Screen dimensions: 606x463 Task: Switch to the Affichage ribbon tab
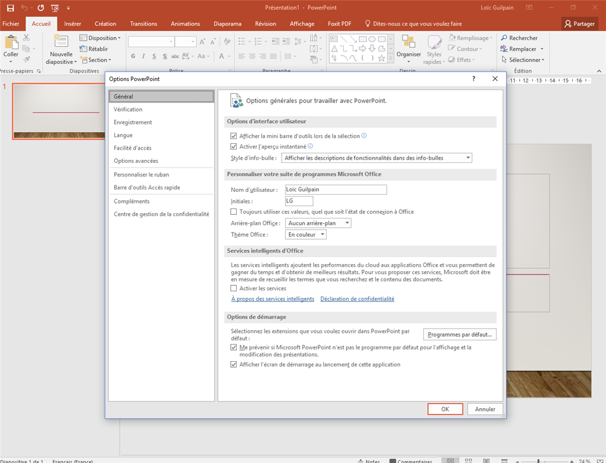coord(302,24)
